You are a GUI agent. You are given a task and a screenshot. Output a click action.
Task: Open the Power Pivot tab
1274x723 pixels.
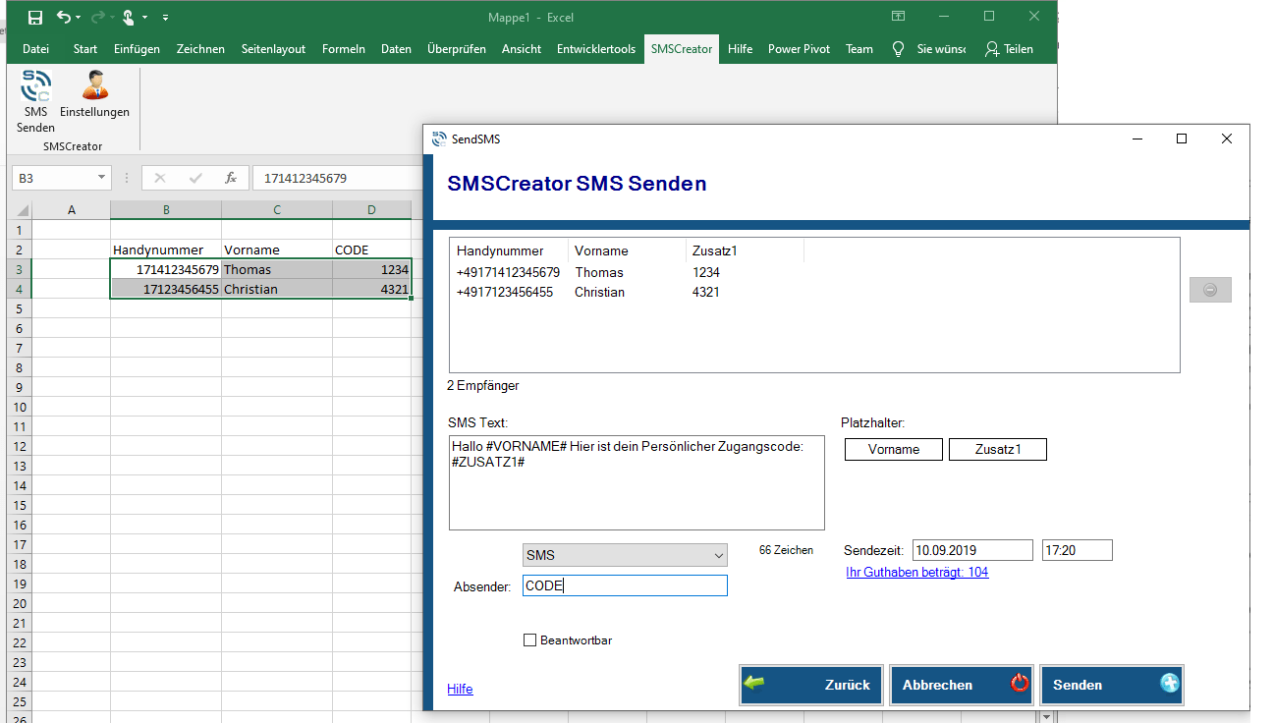(798, 48)
